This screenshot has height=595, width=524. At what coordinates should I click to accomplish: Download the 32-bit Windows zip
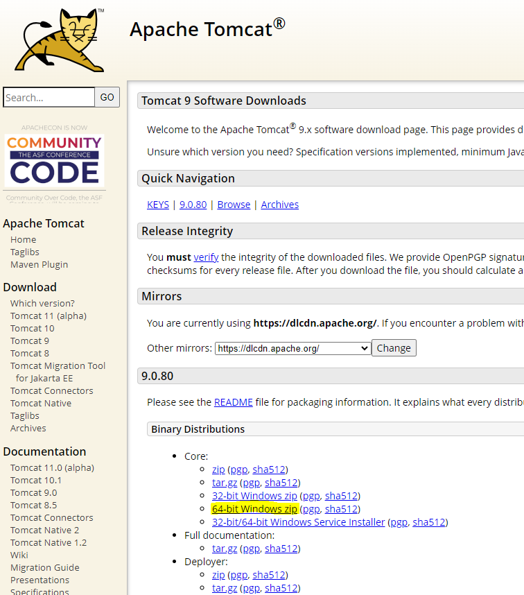pos(254,496)
